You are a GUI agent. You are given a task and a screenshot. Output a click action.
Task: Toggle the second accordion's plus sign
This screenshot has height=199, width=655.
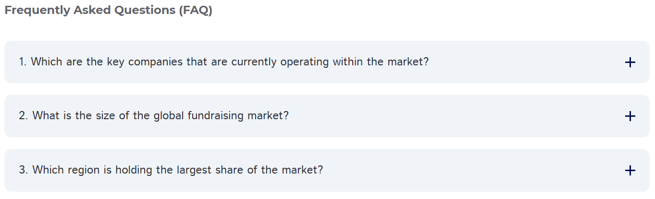[x=630, y=116]
